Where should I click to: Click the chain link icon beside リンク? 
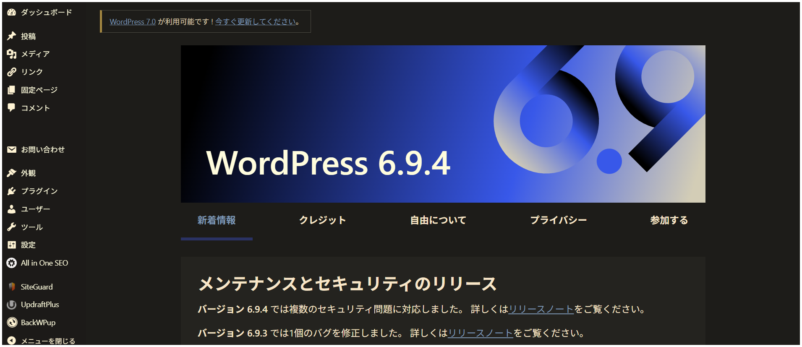pos(12,72)
